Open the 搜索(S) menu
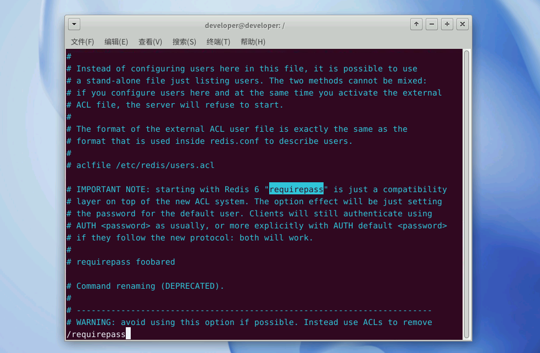 (184, 42)
